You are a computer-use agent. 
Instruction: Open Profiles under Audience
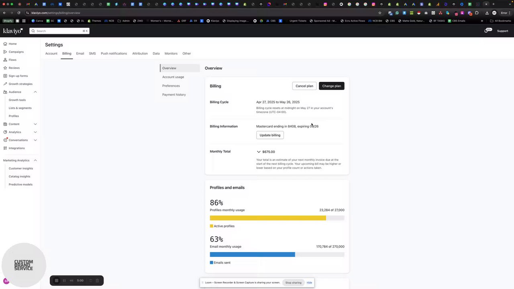pos(14,116)
